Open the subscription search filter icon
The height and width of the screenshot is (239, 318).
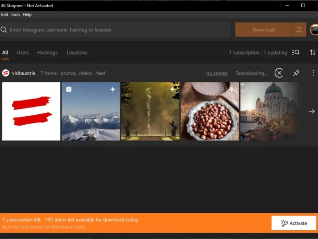click(295, 53)
